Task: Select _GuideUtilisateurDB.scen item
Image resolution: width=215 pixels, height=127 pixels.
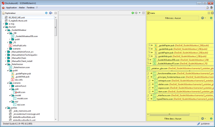Action: 27,36
